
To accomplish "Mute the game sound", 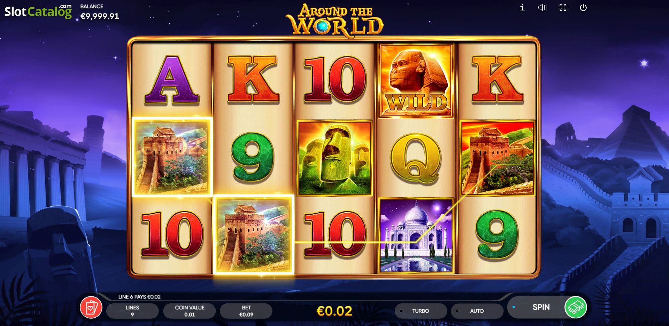I will 543,8.
